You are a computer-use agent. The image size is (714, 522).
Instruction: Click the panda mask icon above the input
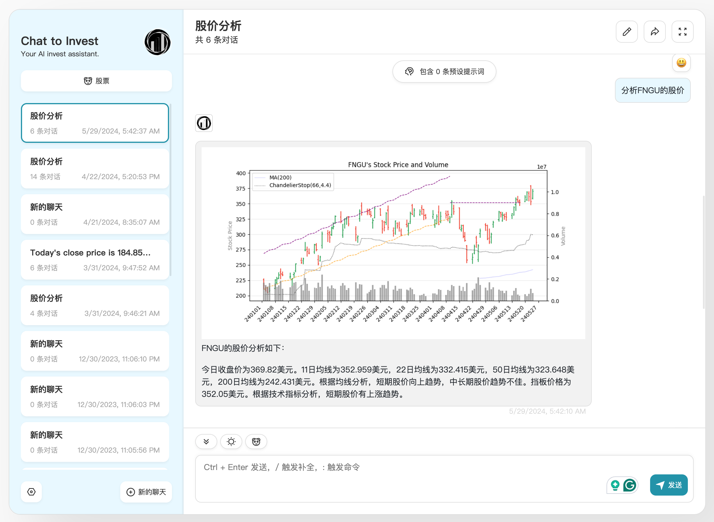[256, 441]
